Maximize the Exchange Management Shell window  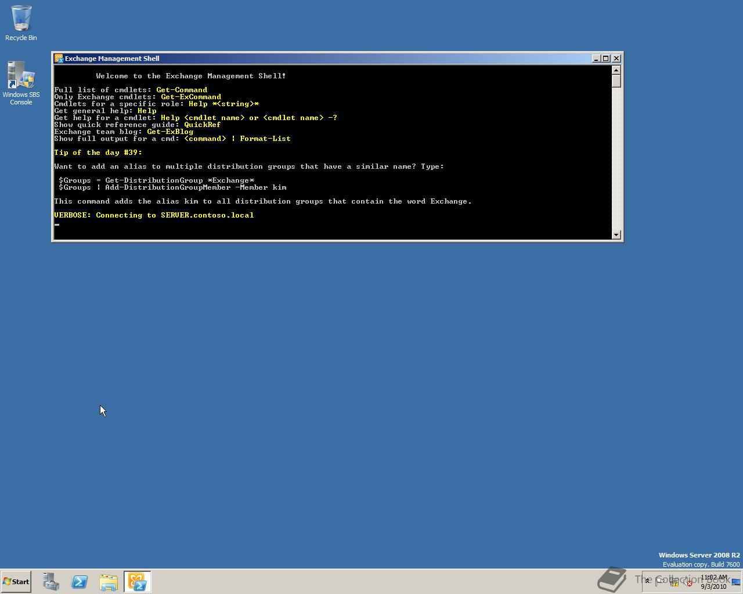pos(606,59)
